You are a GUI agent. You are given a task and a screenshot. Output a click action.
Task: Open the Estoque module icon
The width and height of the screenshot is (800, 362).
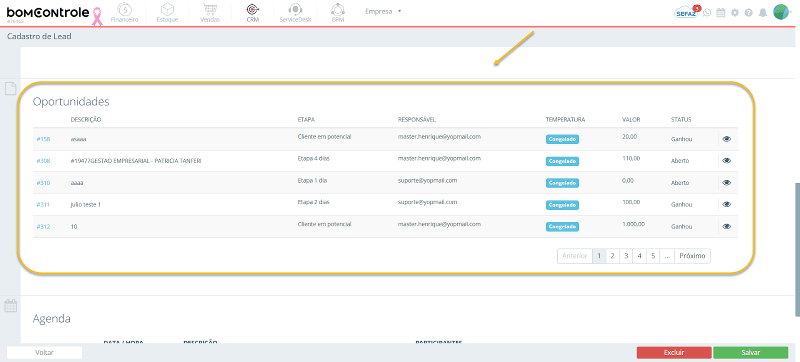coord(167,12)
